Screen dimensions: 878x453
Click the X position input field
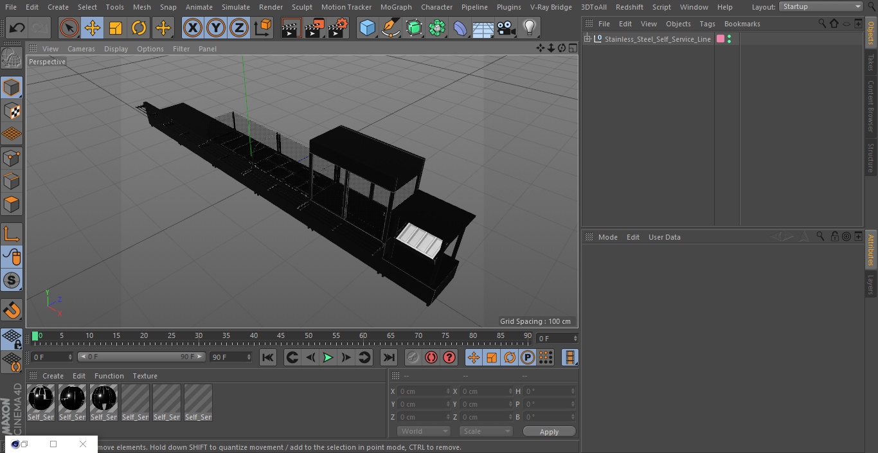tap(424, 391)
